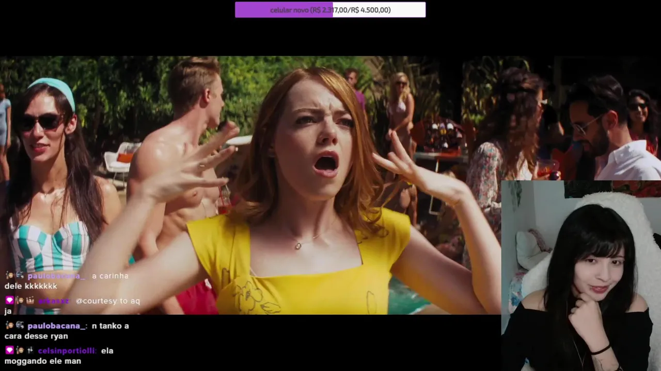Screen dimensions: 661x371
Task: Click the dark hooded badge beside 'n tanko a'
Action: pos(20,326)
